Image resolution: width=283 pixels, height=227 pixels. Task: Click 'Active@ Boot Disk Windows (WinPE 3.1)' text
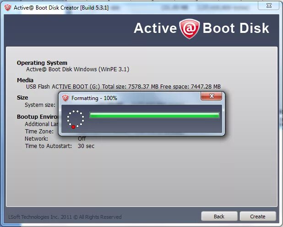tap(77, 69)
